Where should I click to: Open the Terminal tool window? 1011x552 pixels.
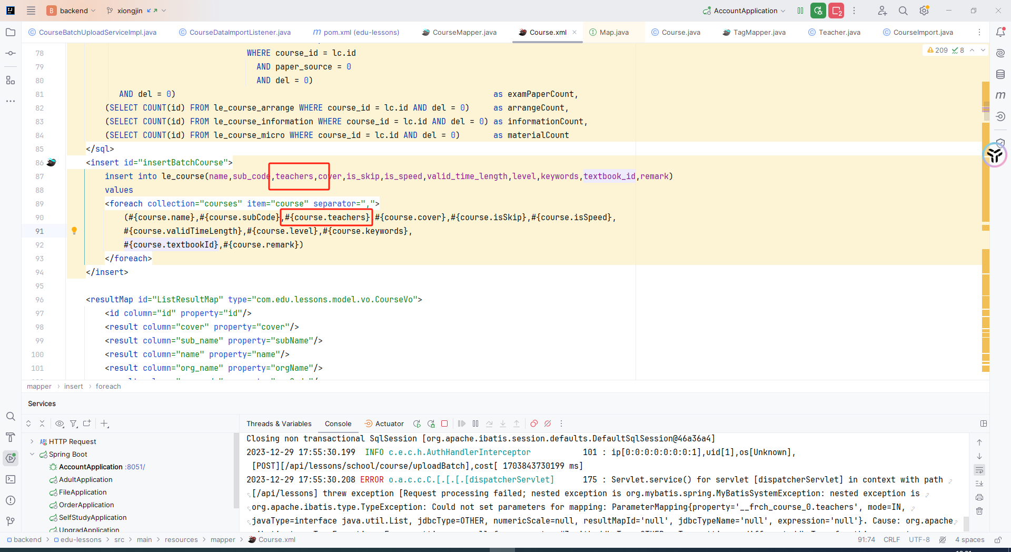click(10, 479)
